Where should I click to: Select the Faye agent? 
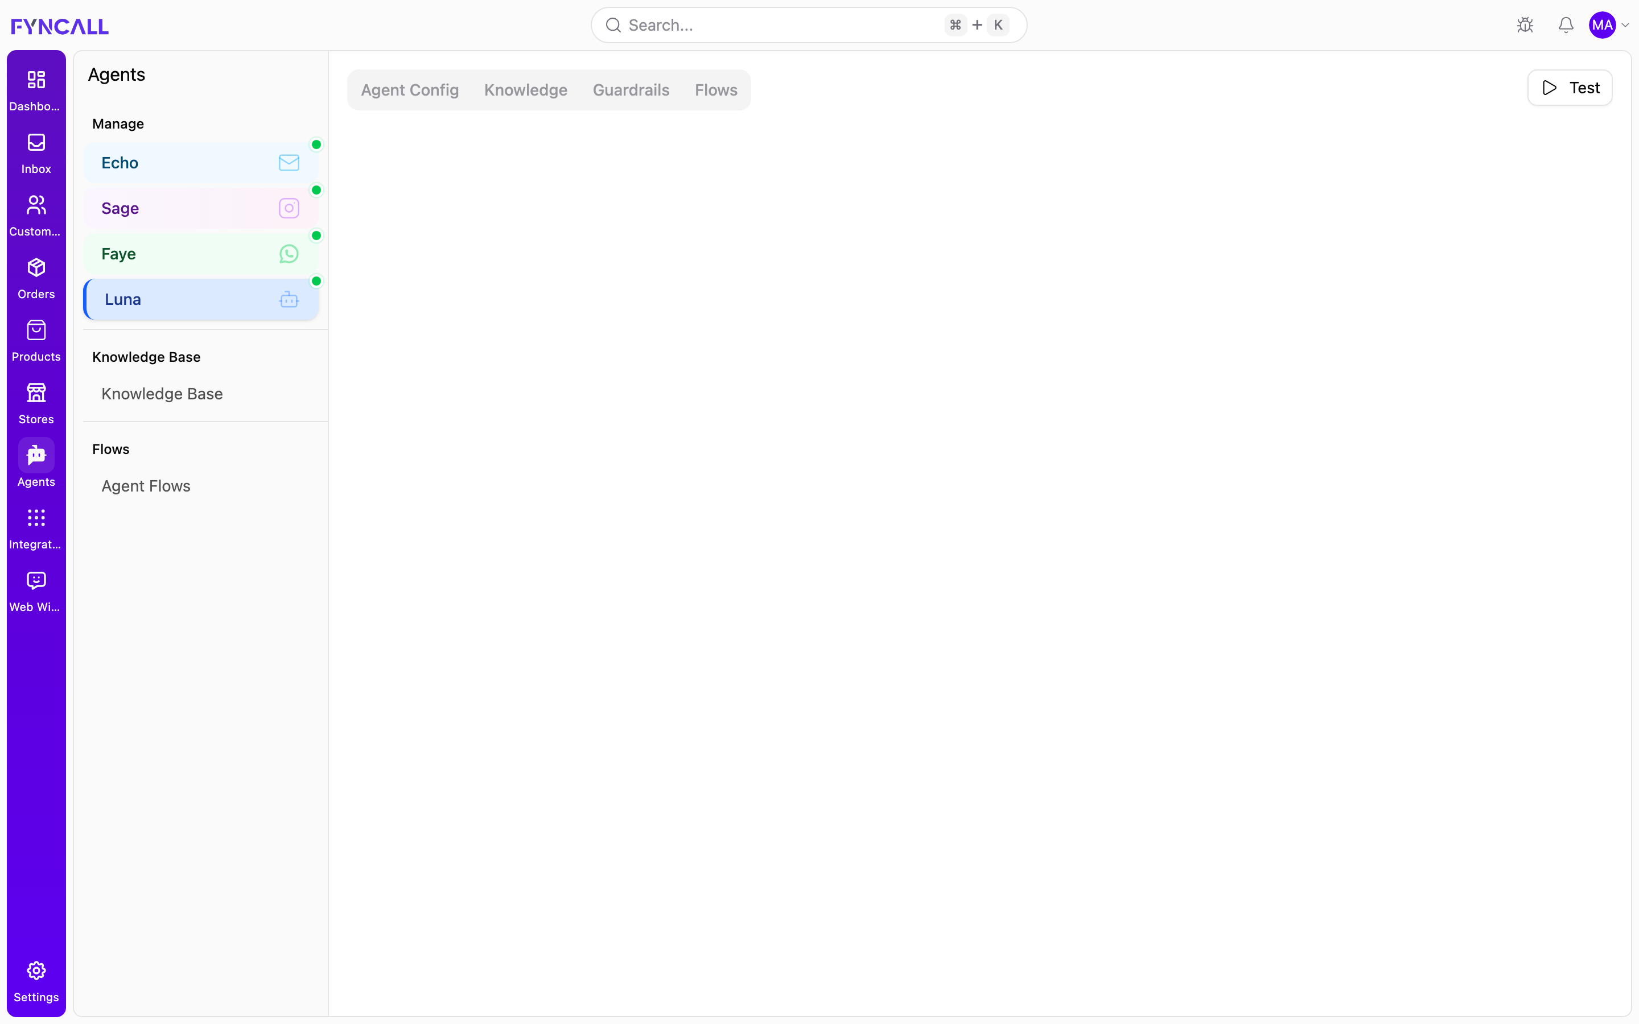(x=201, y=254)
